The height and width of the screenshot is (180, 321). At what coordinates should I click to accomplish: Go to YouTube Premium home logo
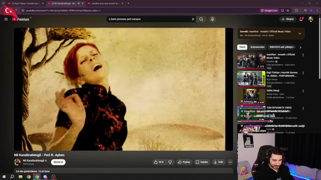tap(21, 19)
